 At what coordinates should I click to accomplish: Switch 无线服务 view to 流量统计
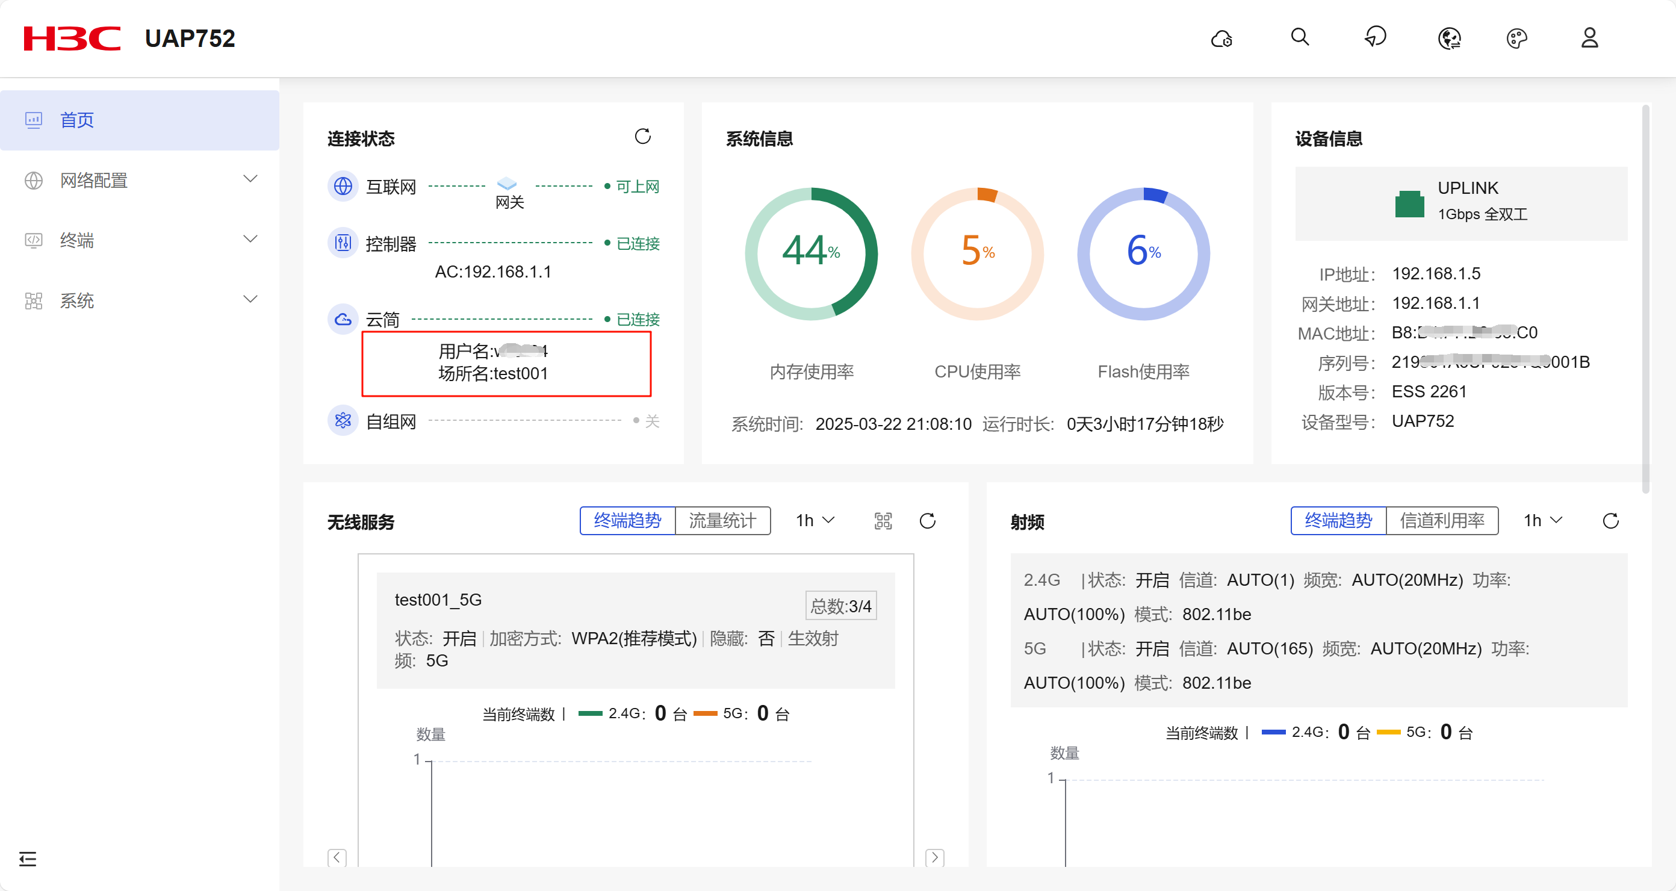click(x=722, y=521)
